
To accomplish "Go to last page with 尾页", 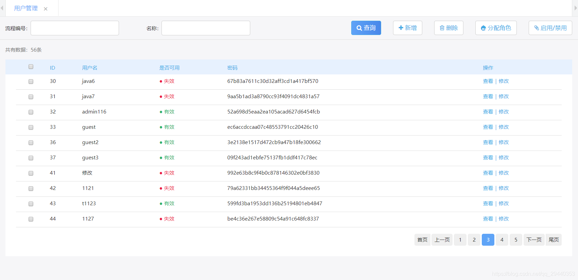I will click(554, 240).
